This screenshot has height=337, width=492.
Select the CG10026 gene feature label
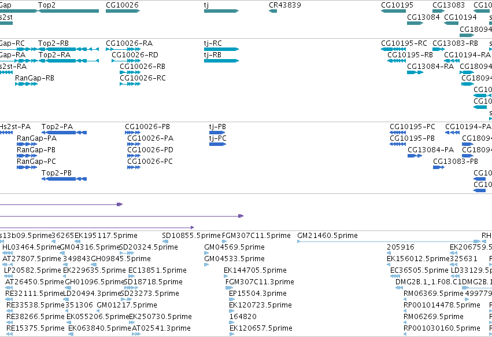tap(122, 5)
